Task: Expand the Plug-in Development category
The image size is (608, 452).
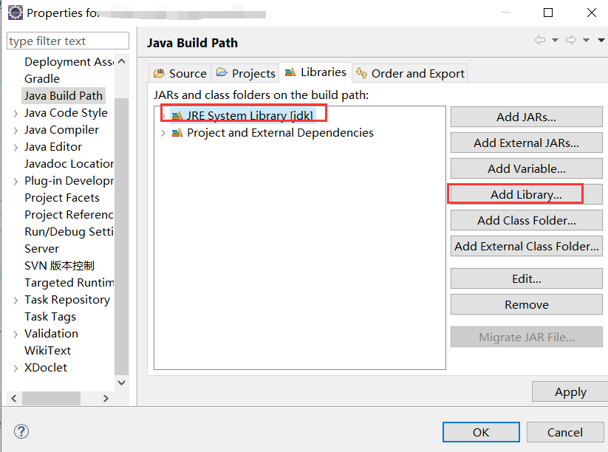Action: [16, 181]
